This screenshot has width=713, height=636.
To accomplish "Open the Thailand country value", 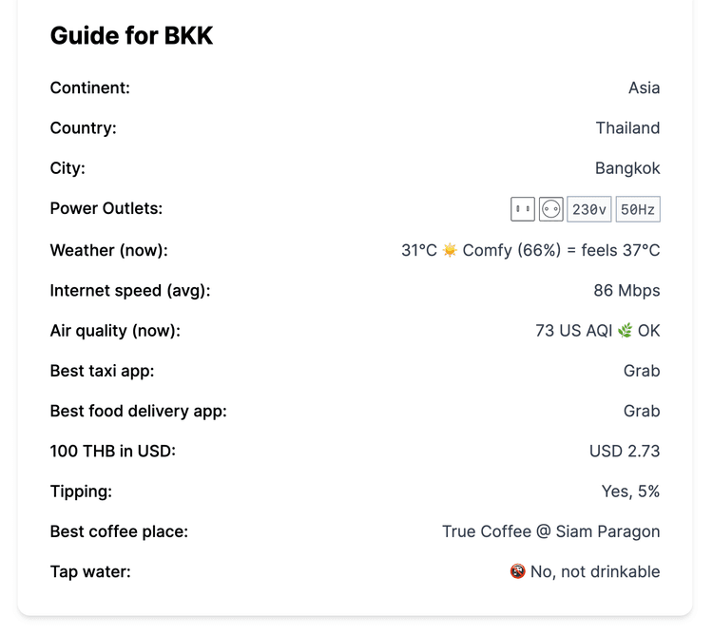I will [627, 128].
